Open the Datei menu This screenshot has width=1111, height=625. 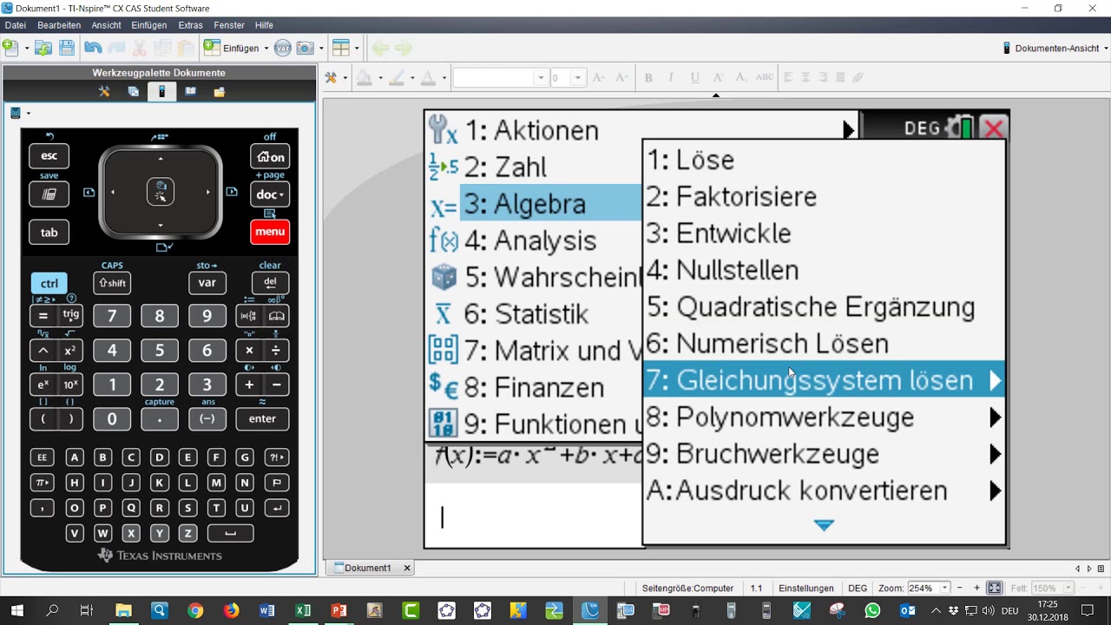tap(15, 25)
